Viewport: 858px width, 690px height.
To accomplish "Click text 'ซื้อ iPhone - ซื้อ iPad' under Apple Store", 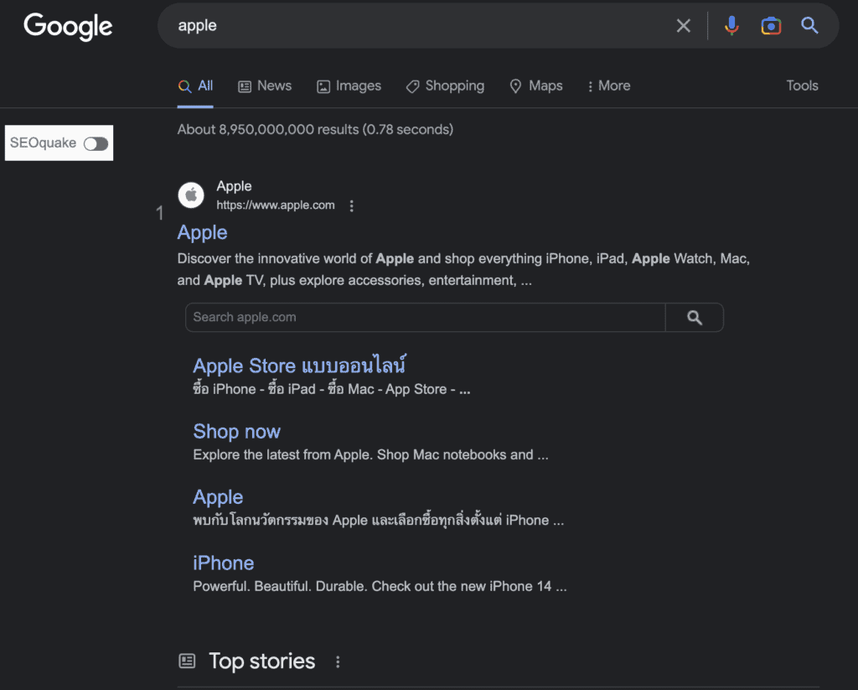I will [x=255, y=389].
